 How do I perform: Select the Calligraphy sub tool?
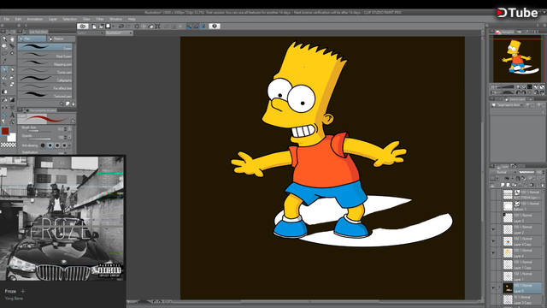pos(44,80)
